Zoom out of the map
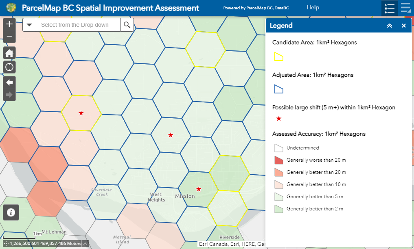414x249 pixels. coord(9,37)
